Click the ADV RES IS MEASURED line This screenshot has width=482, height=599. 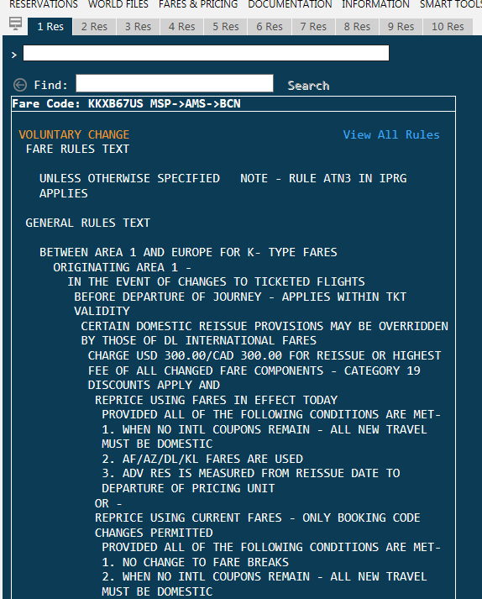(x=251, y=473)
